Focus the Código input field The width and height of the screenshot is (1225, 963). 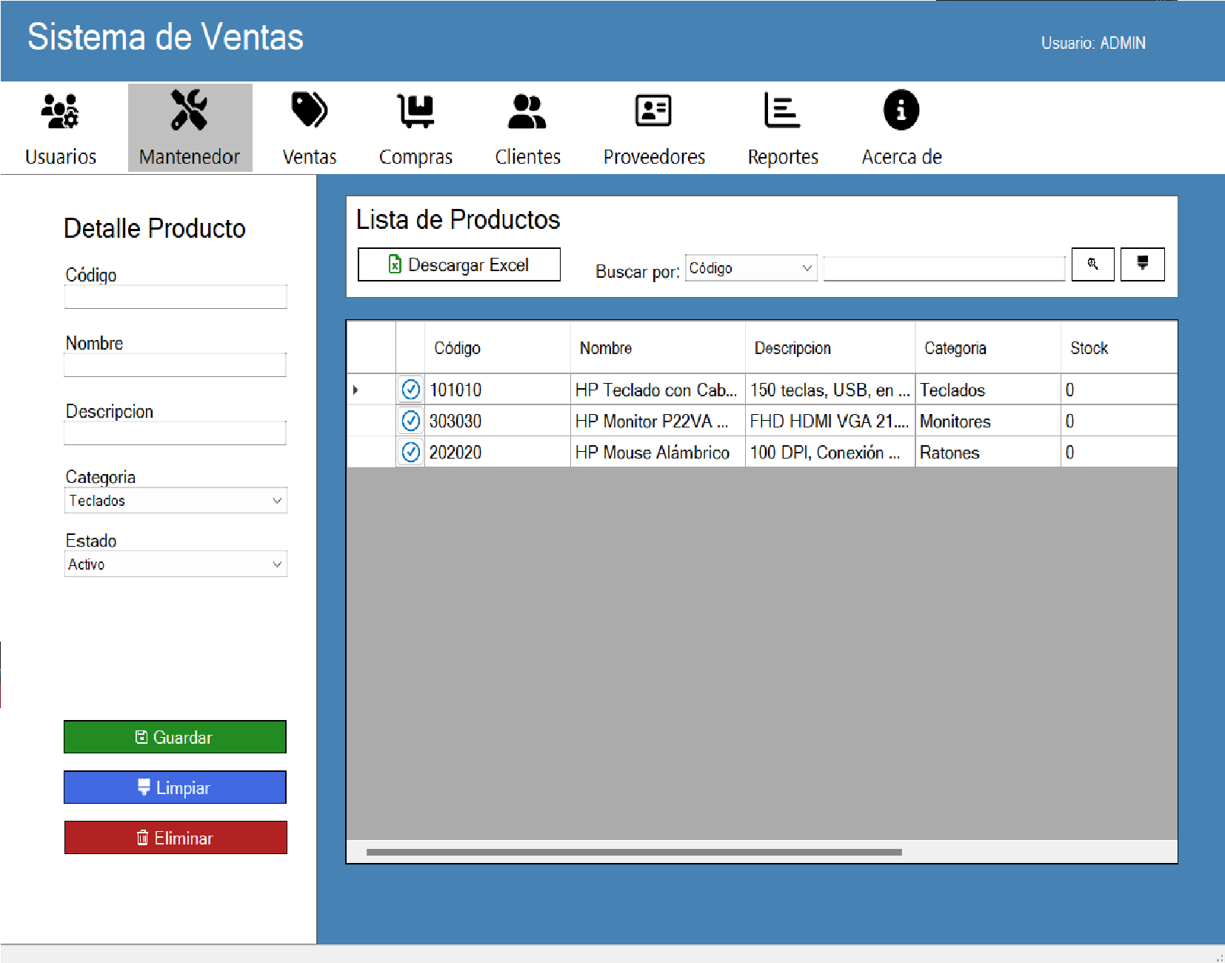point(176,297)
